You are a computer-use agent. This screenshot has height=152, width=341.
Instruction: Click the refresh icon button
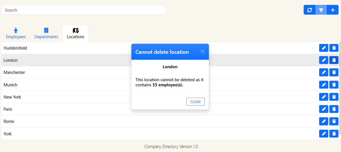click(309, 10)
